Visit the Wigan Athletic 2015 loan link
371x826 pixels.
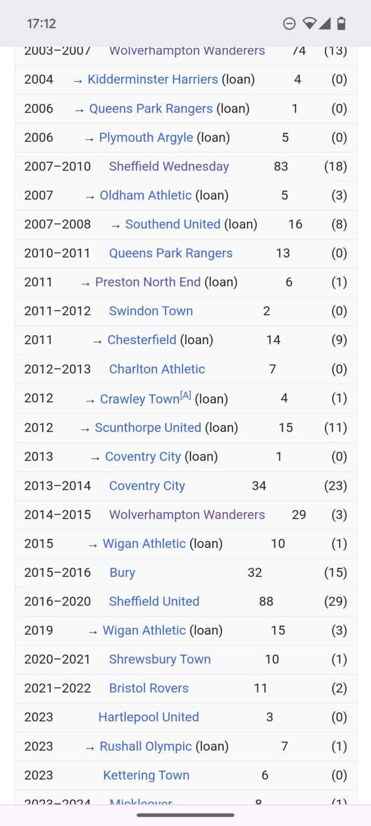tap(144, 544)
